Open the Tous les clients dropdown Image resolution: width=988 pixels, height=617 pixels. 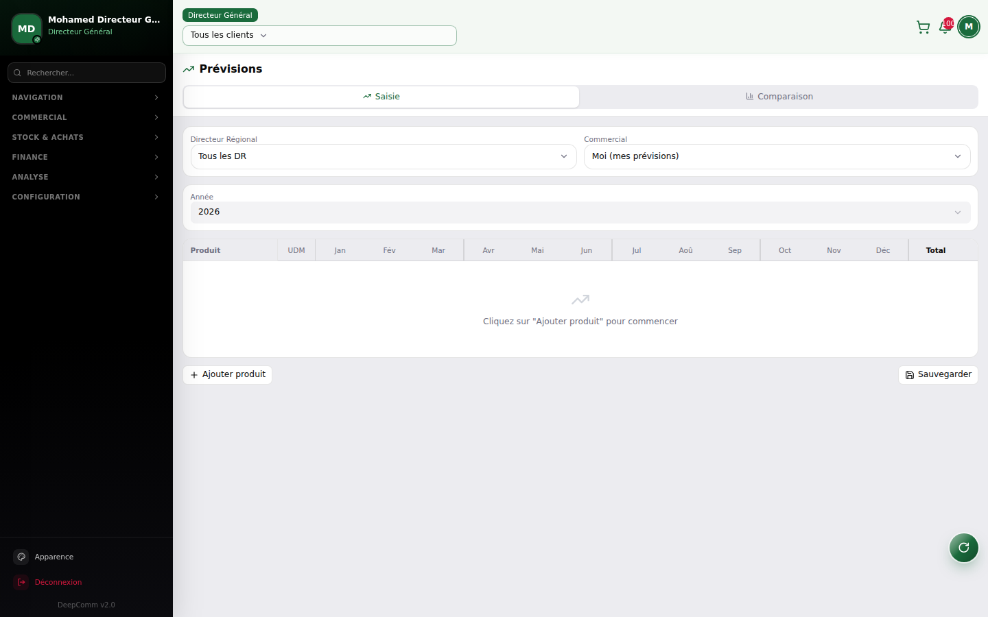coord(320,36)
